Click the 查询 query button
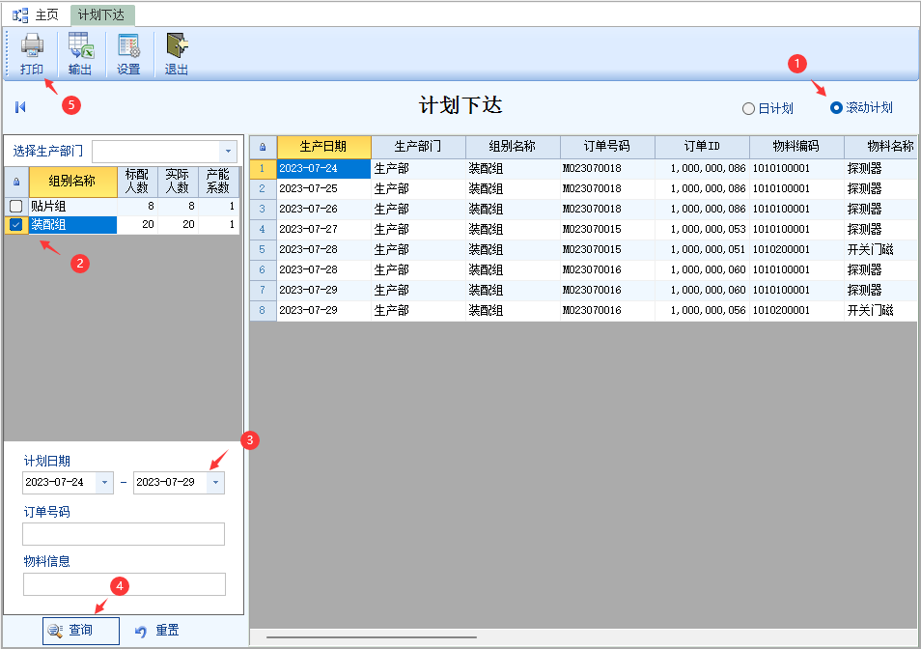The height and width of the screenshot is (649, 921). tap(81, 631)
